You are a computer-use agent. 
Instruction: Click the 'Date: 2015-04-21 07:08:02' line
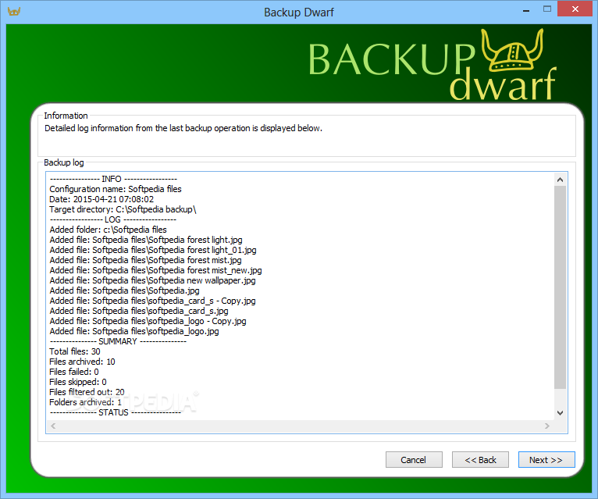101,199
